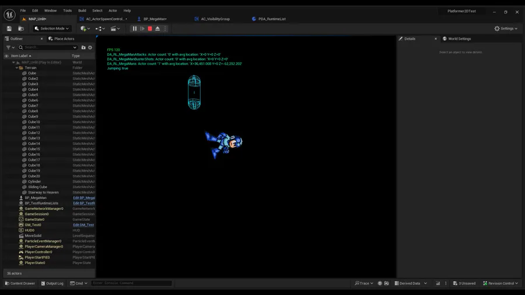The width and height of the screenshot is (525, 295).
Task: Open the Derived Data dropdown
Action: [411, 283]
